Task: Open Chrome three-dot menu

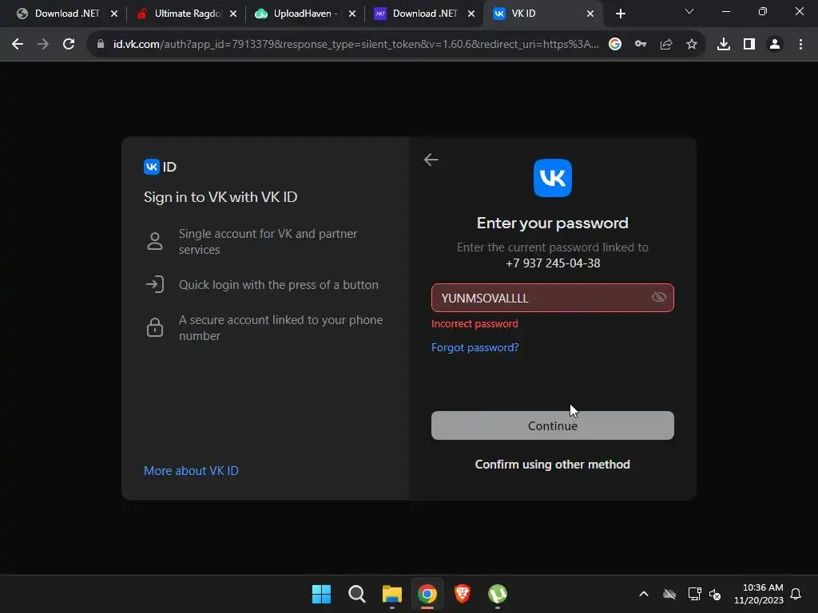Action: (800, 45)
